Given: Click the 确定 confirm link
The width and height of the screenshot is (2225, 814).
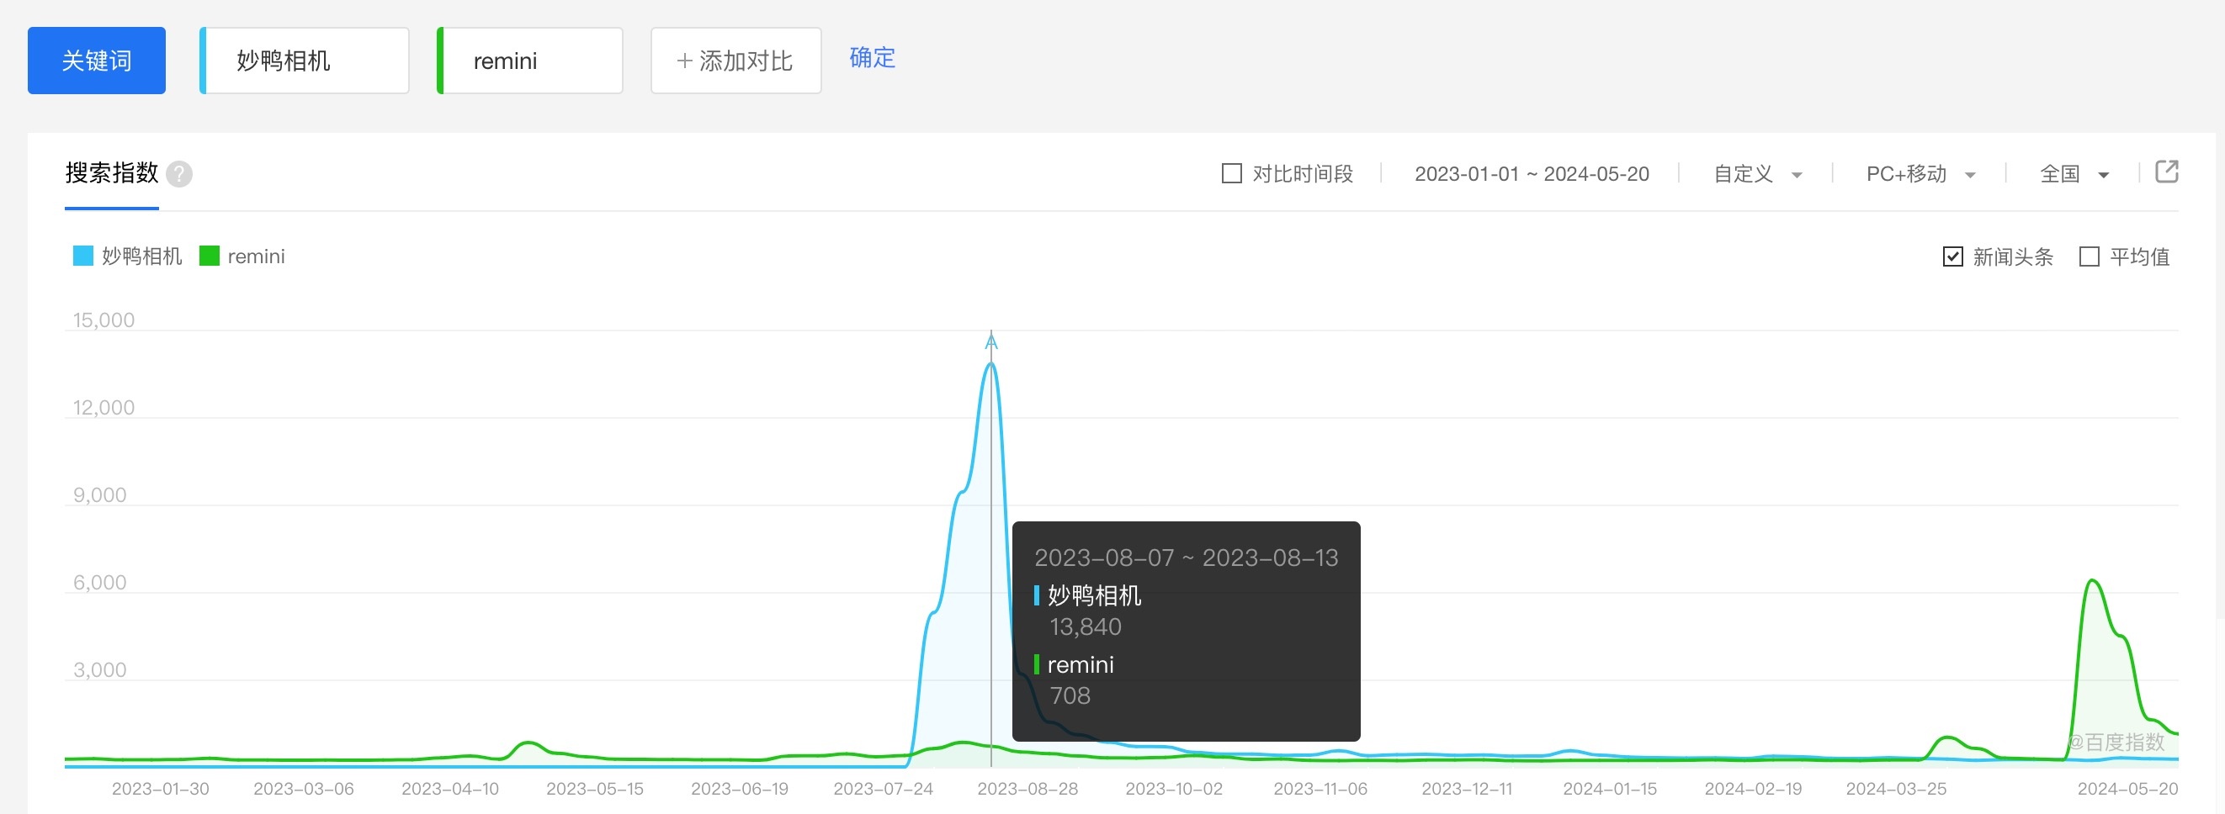Looking at the screenshot, I should click(872, 58).
